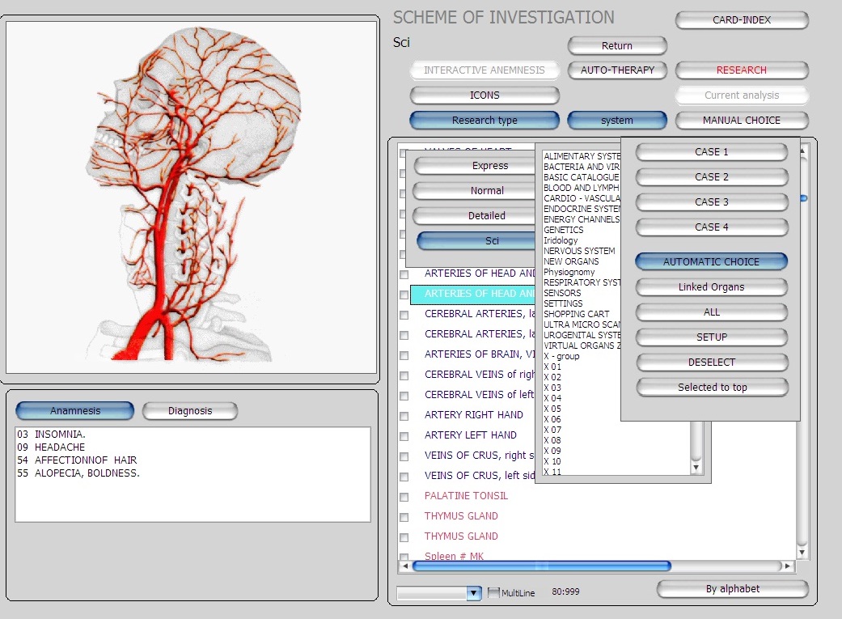Start RESEARCH button

741,70
